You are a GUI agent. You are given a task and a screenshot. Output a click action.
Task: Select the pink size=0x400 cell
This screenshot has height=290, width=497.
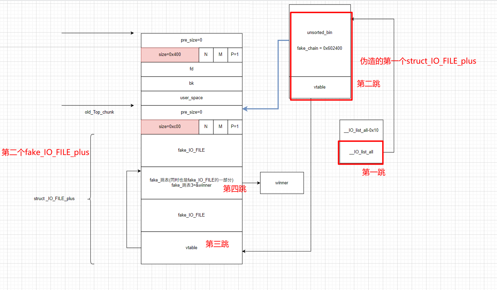tap(170, 55)
